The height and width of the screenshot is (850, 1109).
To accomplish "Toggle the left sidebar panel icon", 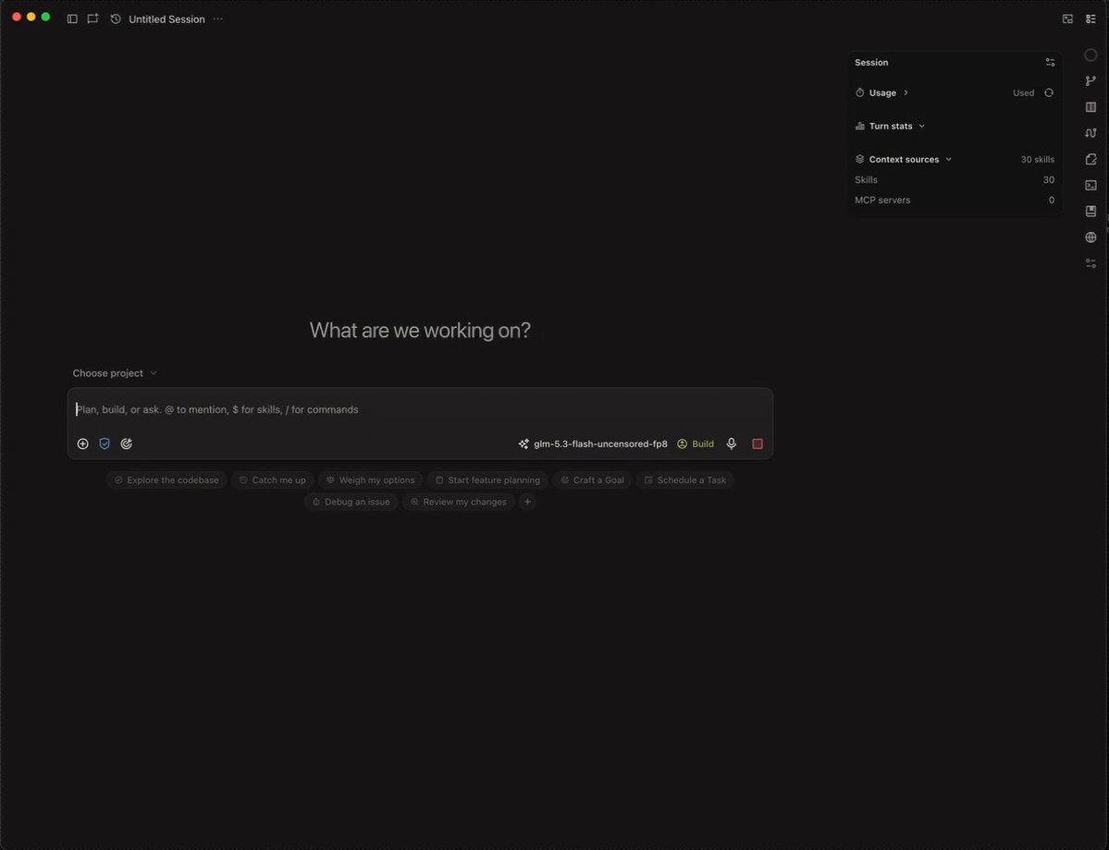I will point(72,19).
